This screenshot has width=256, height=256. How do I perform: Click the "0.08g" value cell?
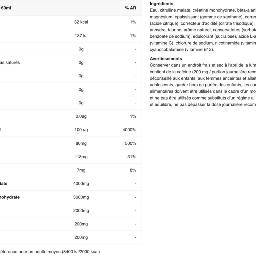[x=81, y=116]
